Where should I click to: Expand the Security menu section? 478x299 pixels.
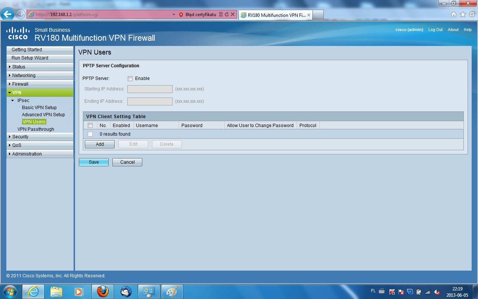(40, 137)
